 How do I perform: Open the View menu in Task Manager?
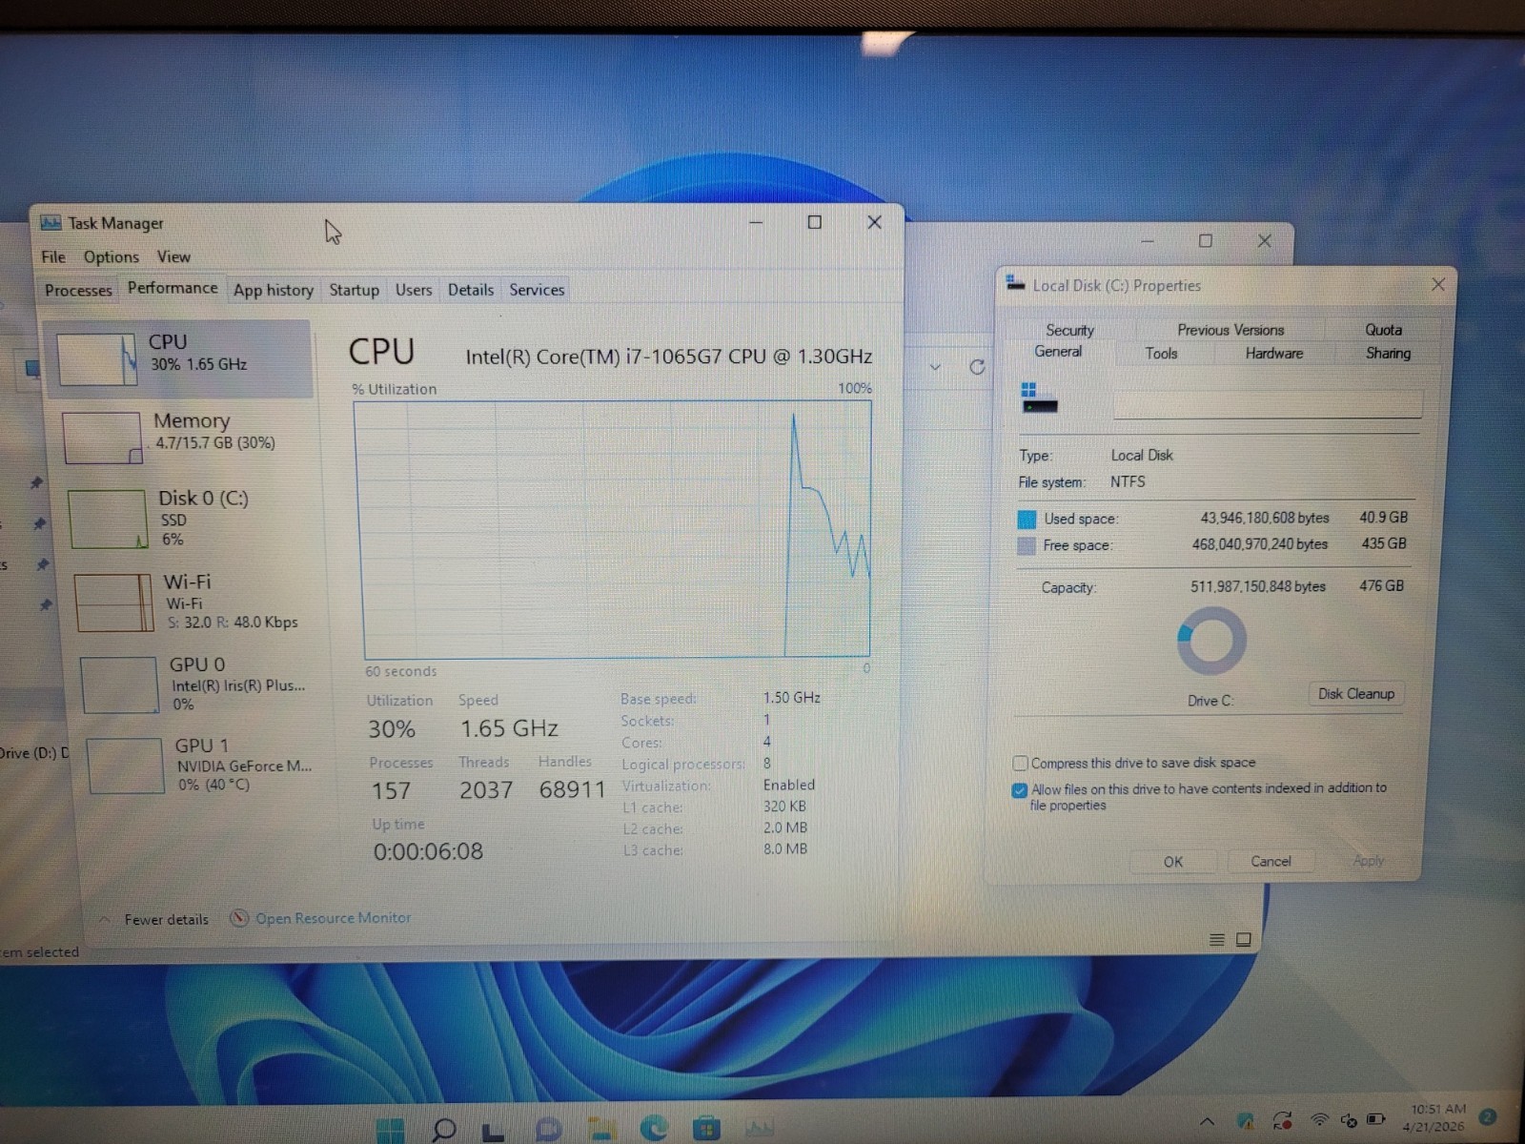click(x=173, y=256)
